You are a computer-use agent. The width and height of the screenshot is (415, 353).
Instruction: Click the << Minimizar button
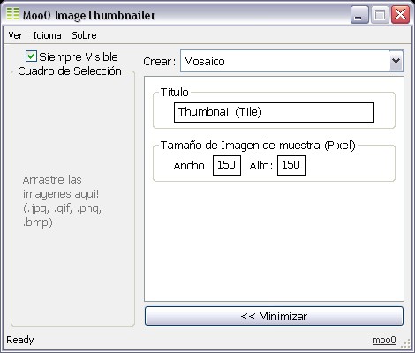(274, 316)
